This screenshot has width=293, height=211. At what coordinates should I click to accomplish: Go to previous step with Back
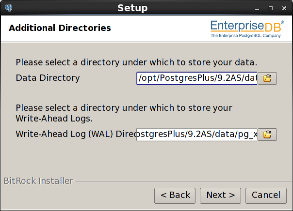pyautogui.click(x=175, y=196)
